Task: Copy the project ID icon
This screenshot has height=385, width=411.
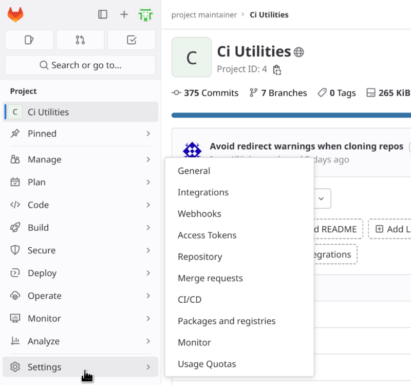Action: click(277, 69)
